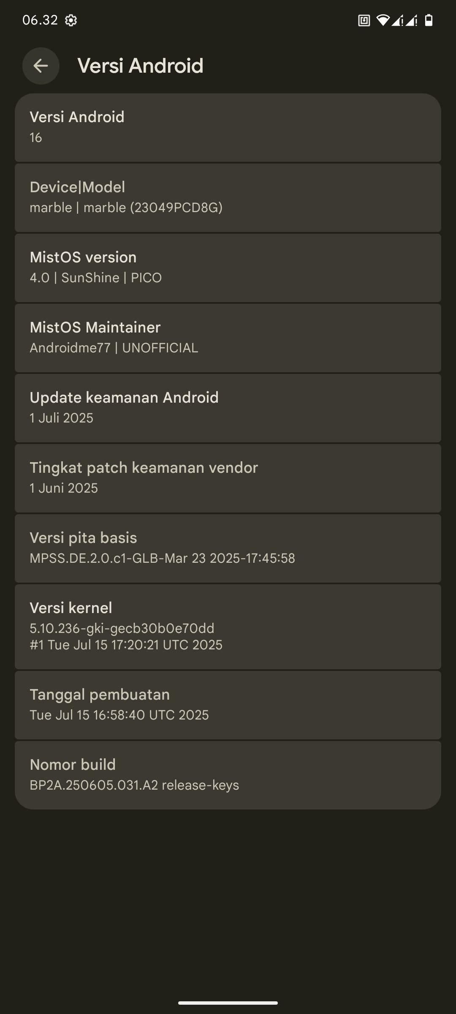Tap the Tanggal pembuatan row

pos(228,705)
